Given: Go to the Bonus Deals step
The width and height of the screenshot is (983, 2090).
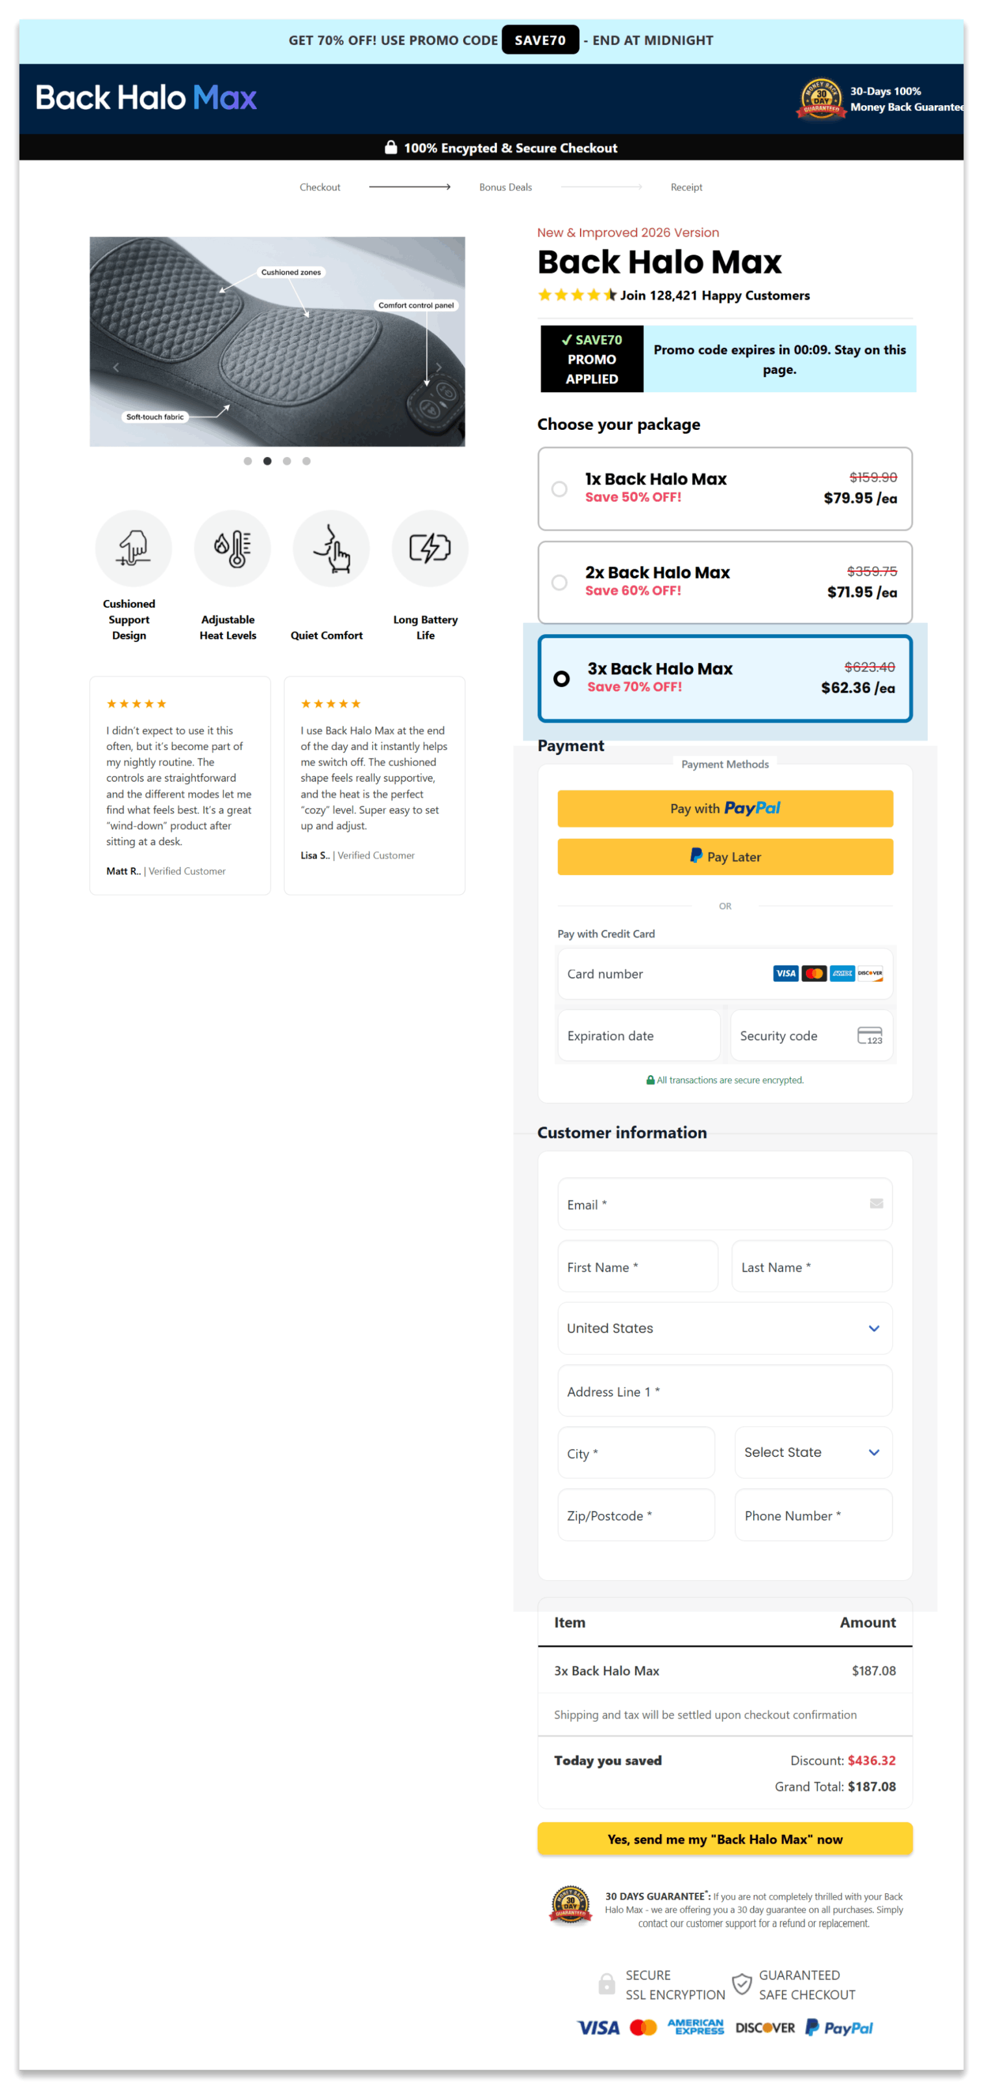Looking at the screenshot, I should tap(505, 188).
